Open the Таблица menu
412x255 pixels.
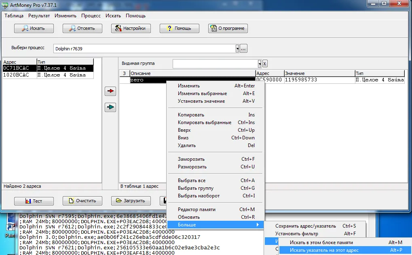pos(14,16)
